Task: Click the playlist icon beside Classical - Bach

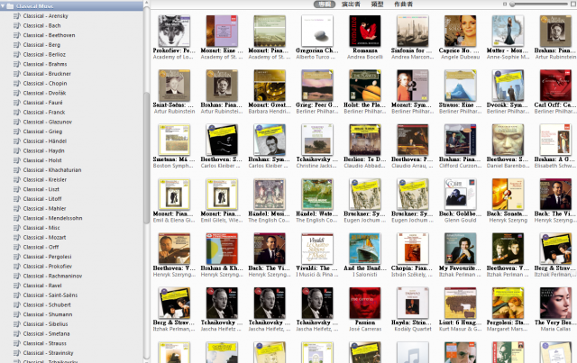Action: pyautogui.click(x=17, y=25)
